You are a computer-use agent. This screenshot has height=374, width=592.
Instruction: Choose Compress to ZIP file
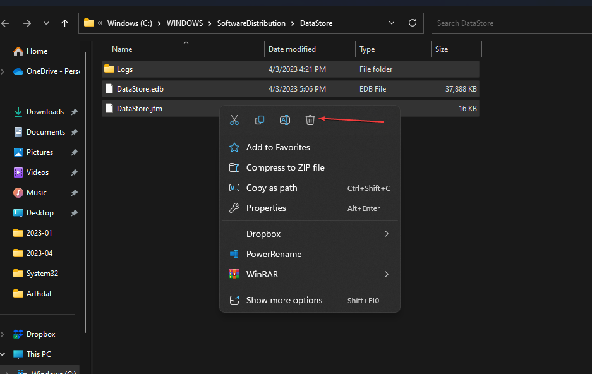tap(285, 167)
